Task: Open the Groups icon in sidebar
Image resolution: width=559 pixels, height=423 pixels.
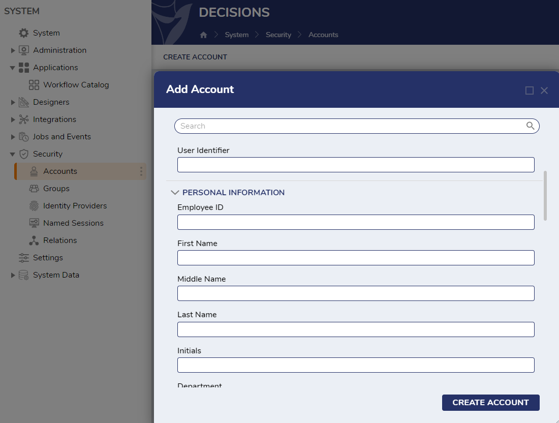Action: point(34,188)
